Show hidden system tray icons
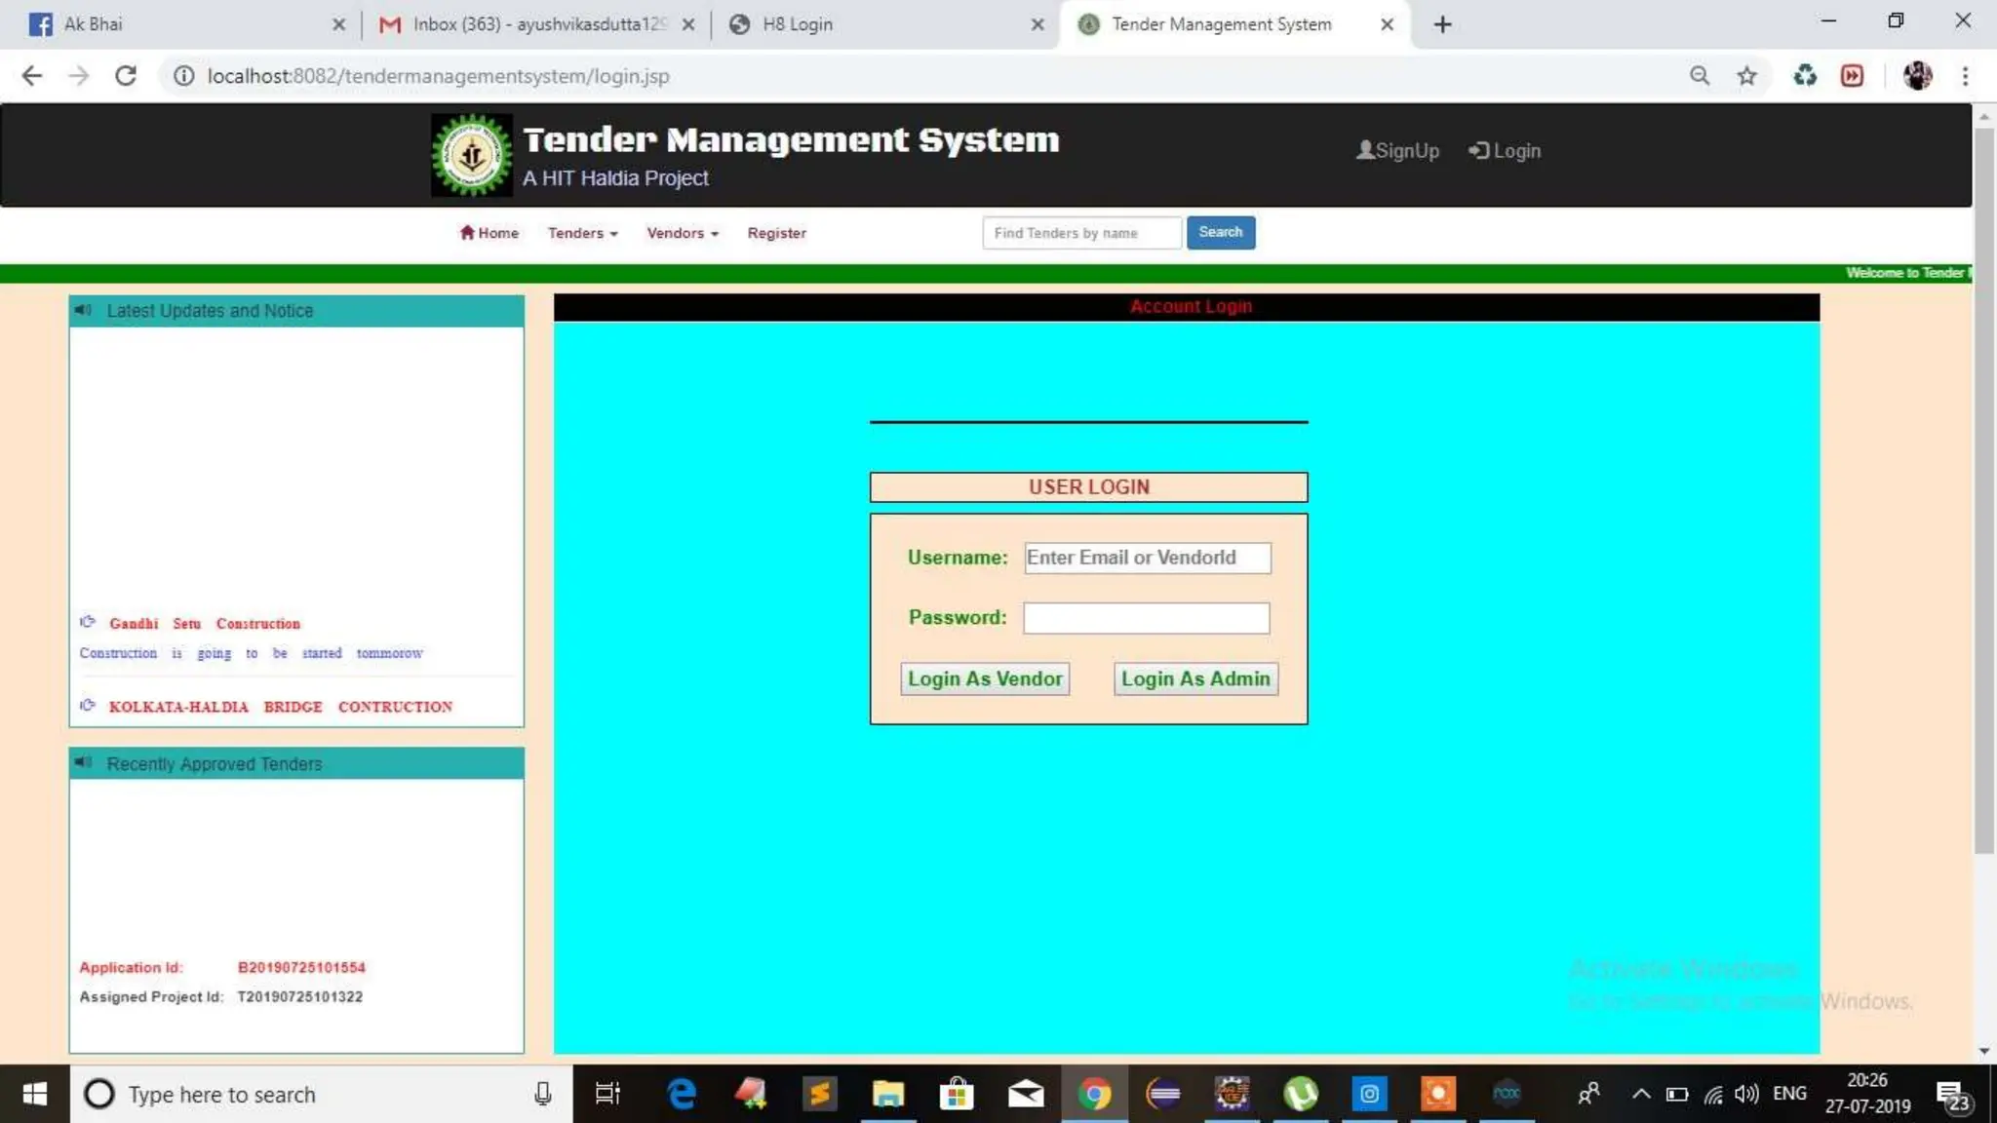1997x1123 pixels. [1641, 1094]
